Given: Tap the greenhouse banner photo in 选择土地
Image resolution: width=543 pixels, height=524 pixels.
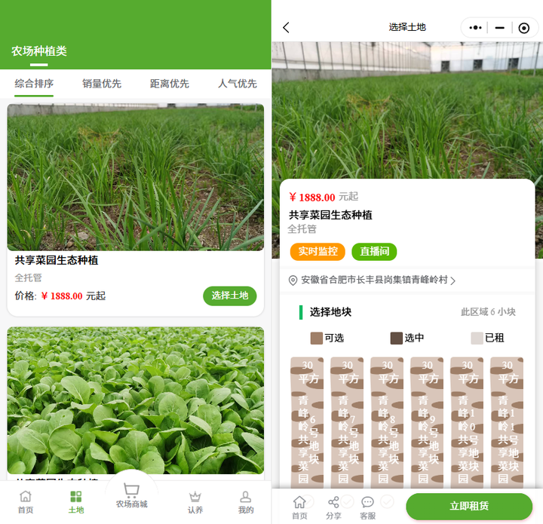Looking at the screenshot, I should (407, 111).
